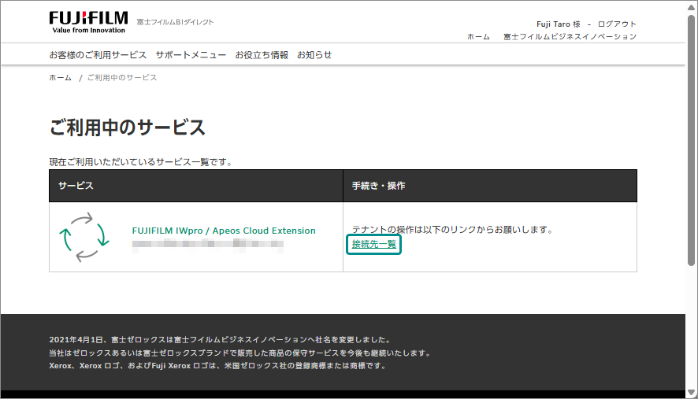Screen dimensions: 698x399
Task: Click the サービス column header
Action: 196,186
